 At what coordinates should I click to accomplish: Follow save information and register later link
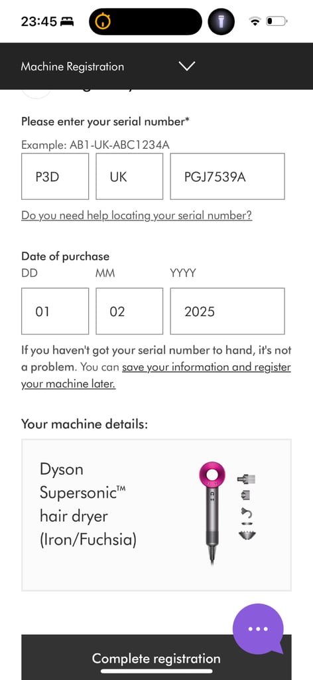(x=156, y=376)
